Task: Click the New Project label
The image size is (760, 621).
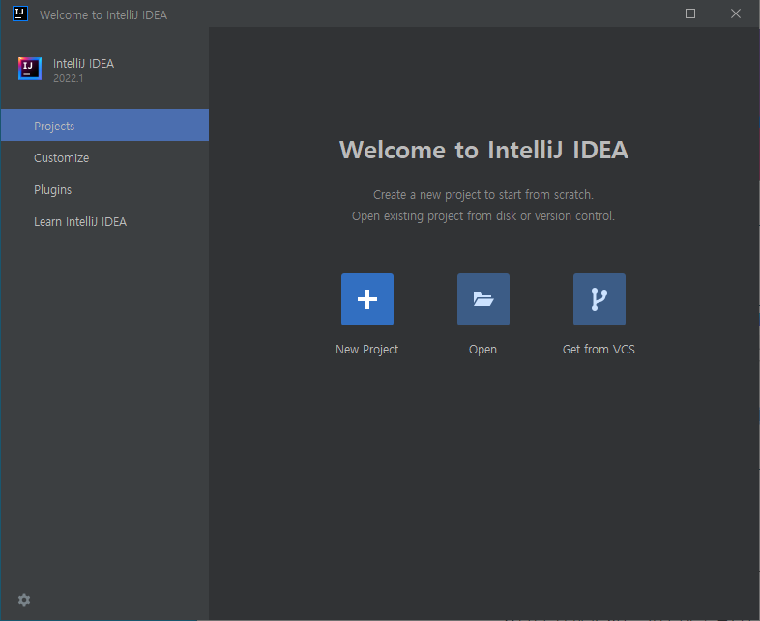Action: coord(366,350)
